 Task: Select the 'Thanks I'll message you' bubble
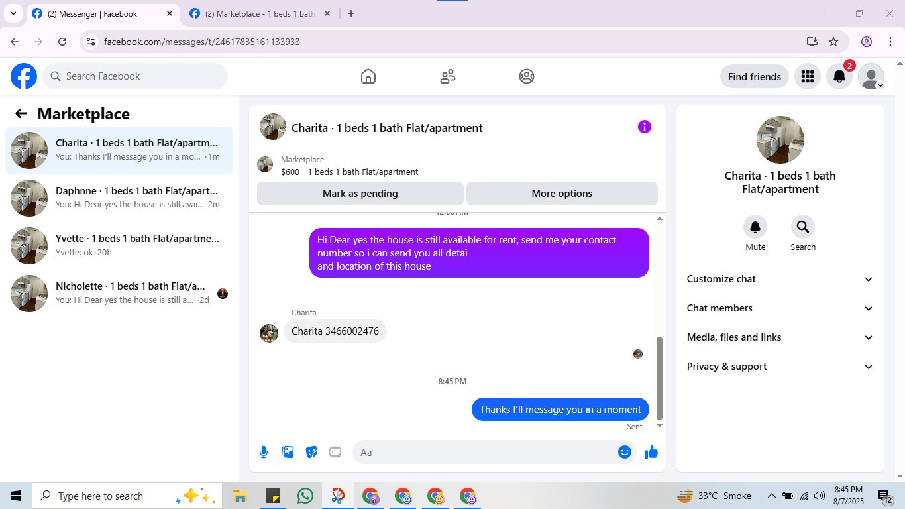pos(560,410)
